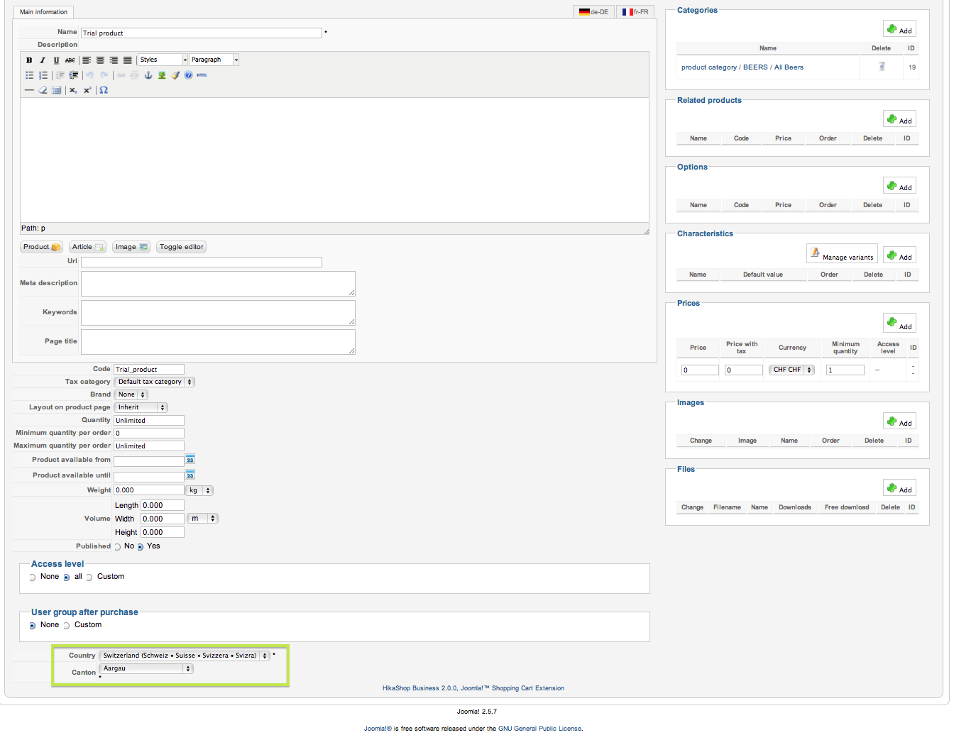Image resolution: width=954 pixels, height=740 pixels.
Task: Change the weight unit dropdown
Action: 199,490
